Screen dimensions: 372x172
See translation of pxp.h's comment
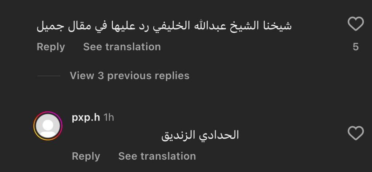157,156
